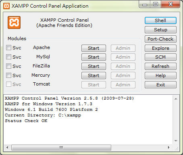Start the MySql module
Image resolution: width=183 pixels, height=155 pixels.
coord(94,57)
